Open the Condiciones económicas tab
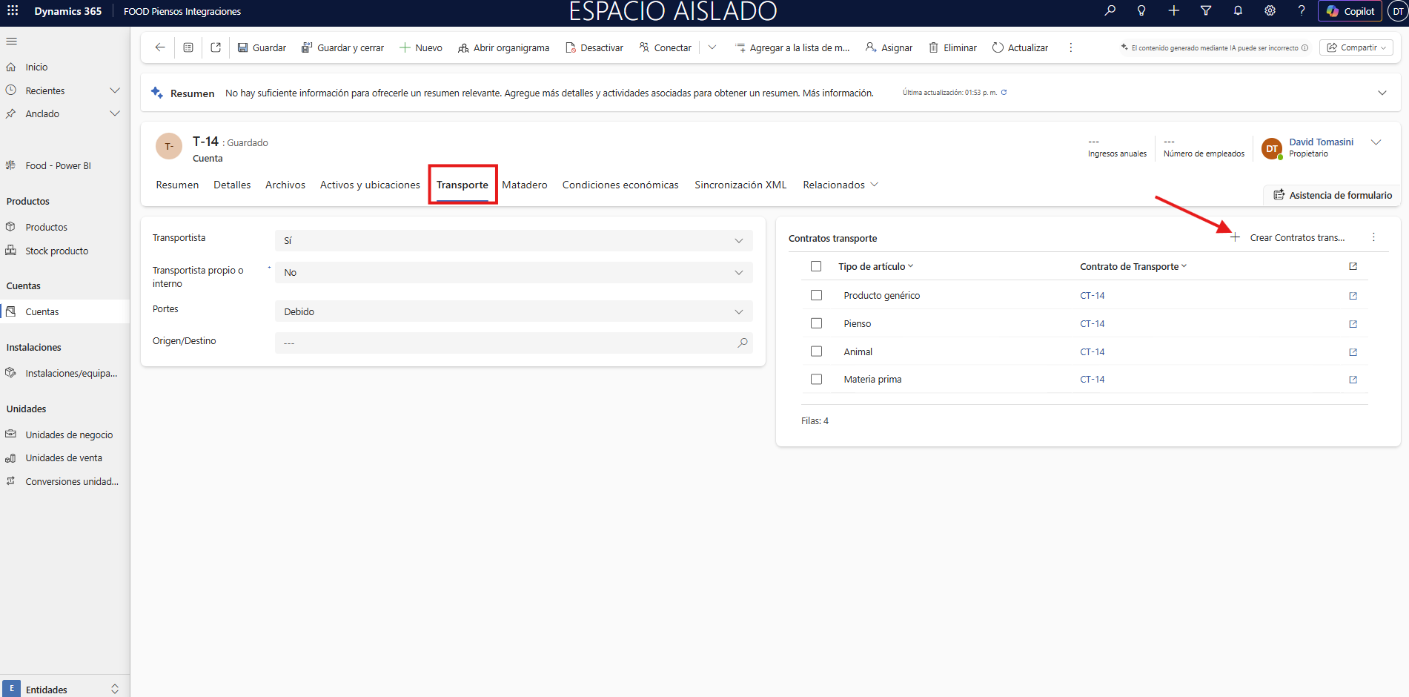The width and height of the screenshot is (1409, 697). [x=620, y=185]
